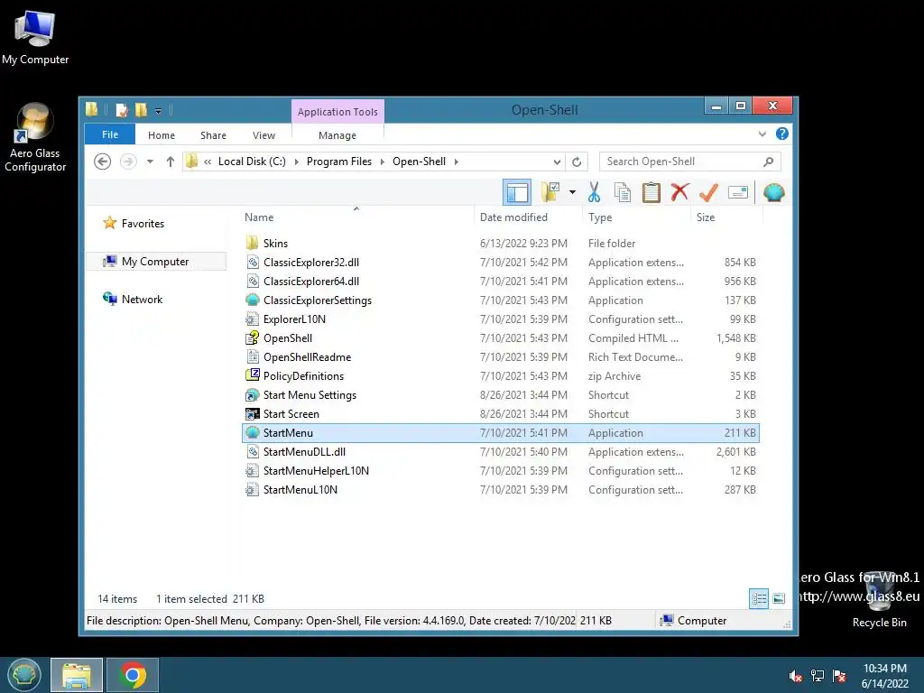Open Aero Glass Configurator desktop shortcut
The image size is (924, 693).
[x=35, y=138]
